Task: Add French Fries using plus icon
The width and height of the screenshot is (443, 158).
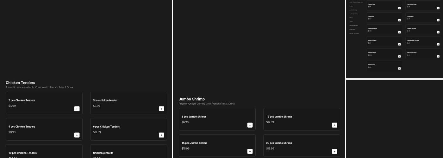Action: pyautogui.click(x=399, y=8)
